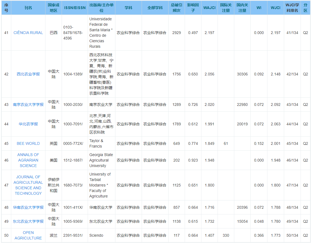Click international attention value 61
This screenshot has width=311, height=243.
point(226,143)
